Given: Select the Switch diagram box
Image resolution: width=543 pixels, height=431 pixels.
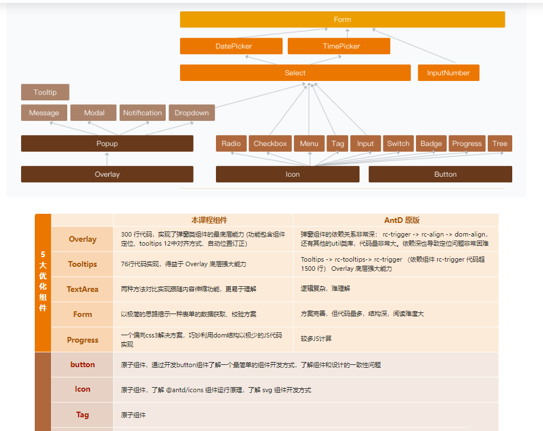Looking at the screenshot, I should (398, 144).
